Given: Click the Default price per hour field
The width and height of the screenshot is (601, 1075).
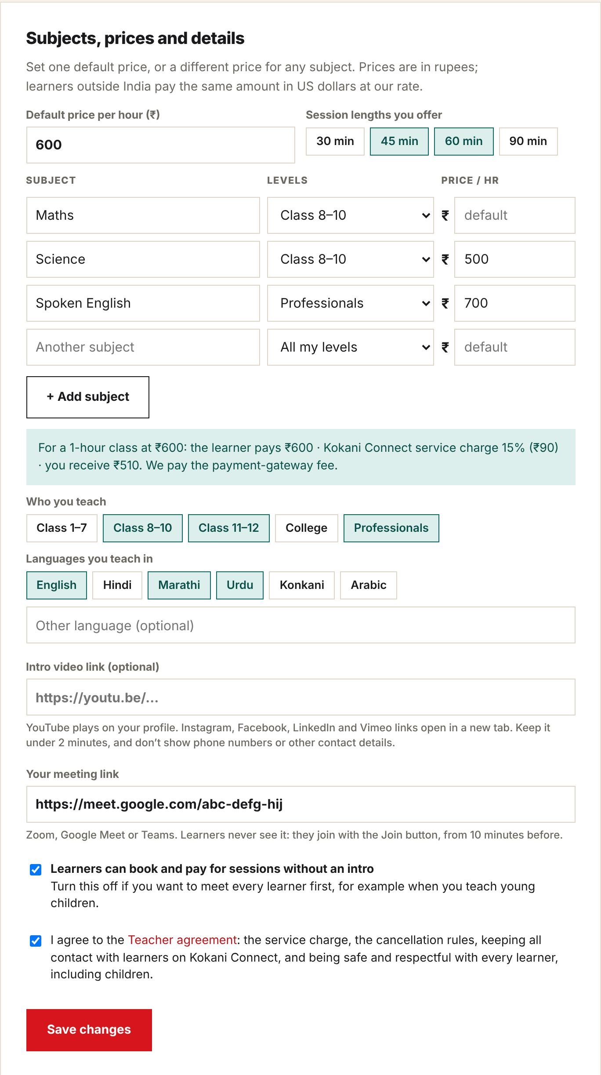Looking at the screenshot, I should [x=160, y=145].
